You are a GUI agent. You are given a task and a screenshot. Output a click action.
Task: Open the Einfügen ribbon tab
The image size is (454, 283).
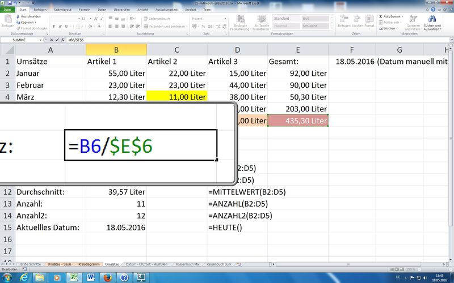coord(40,10)
